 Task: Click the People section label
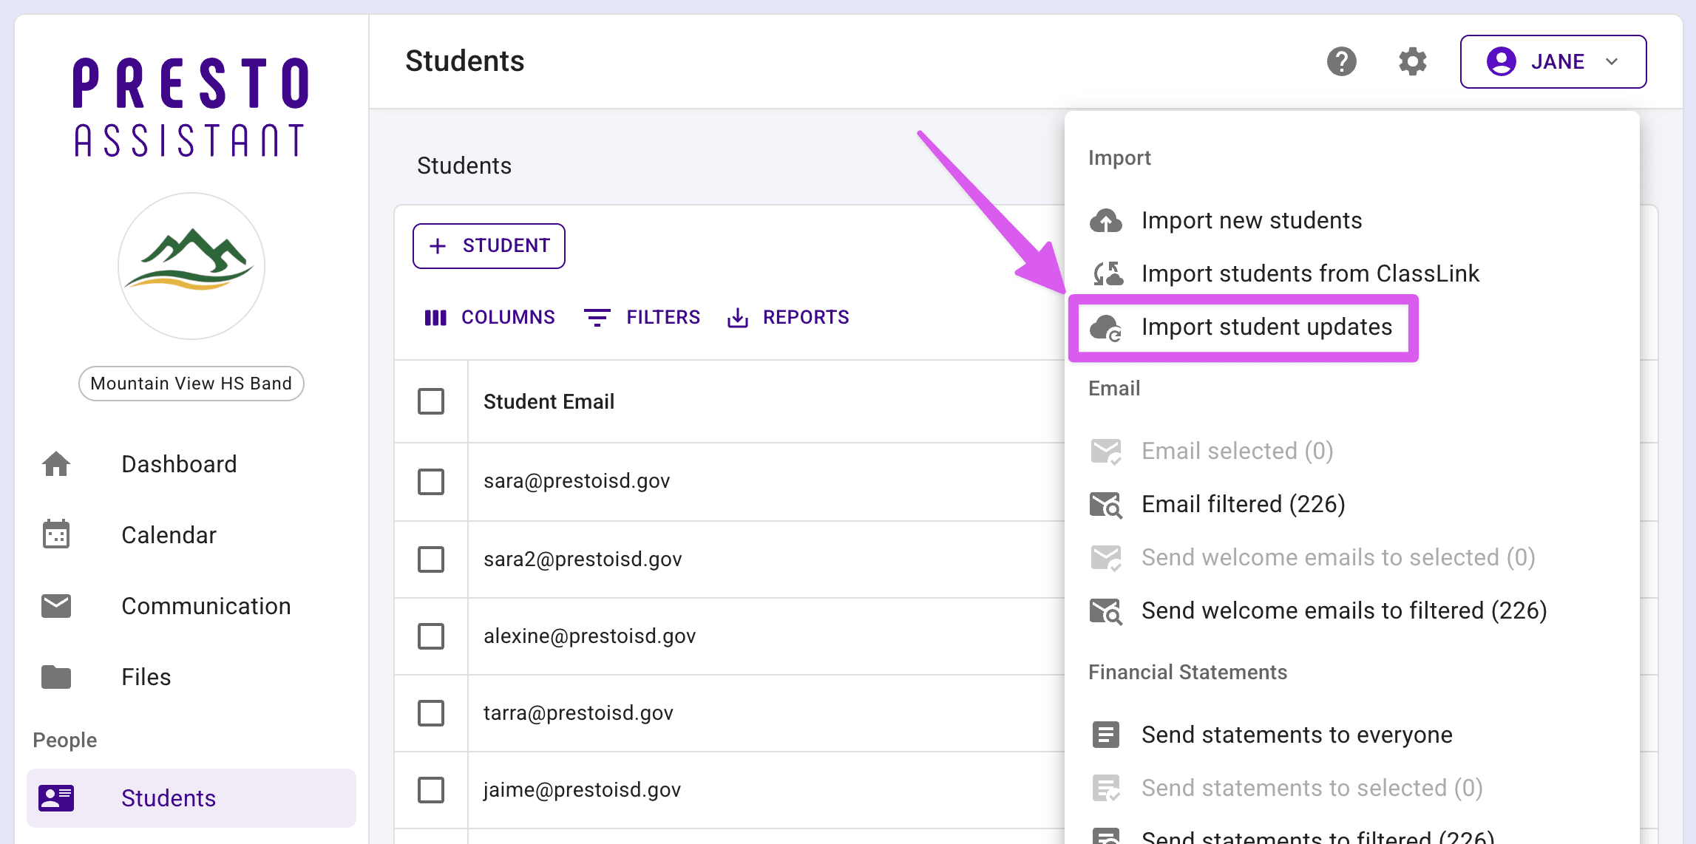65,740
